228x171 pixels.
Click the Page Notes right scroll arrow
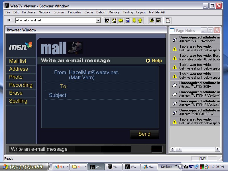tap(217, 149)
